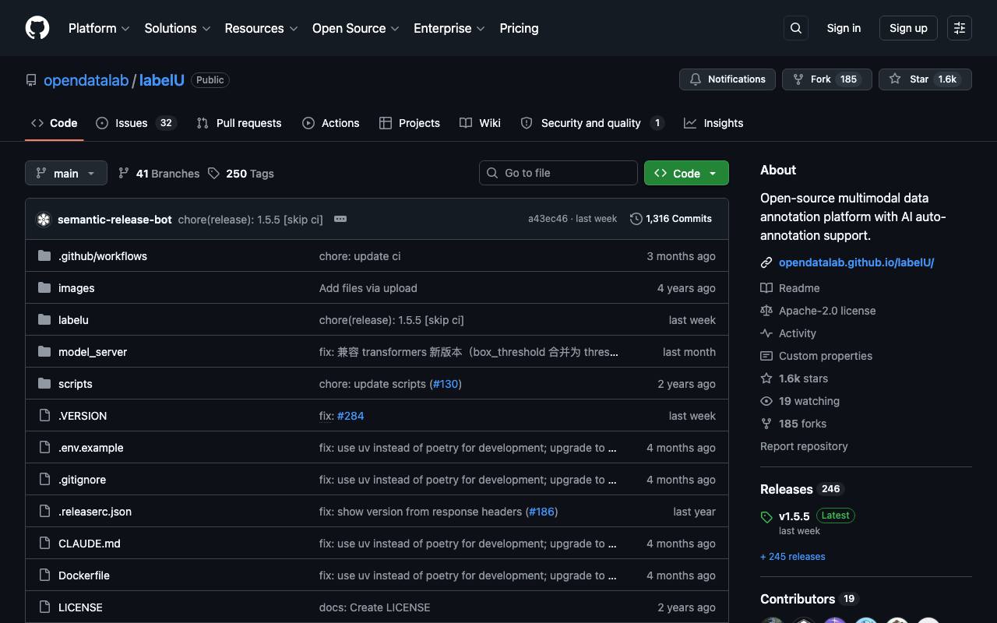Click the link icon beside website URL
Screen dimensions: 997x623
[x=766, y=262]
